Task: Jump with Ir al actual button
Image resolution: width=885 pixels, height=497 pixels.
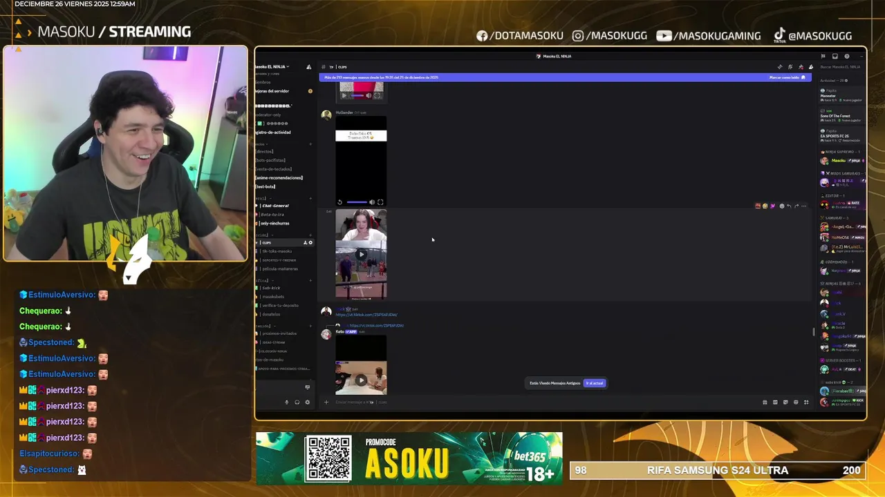Action: pyautogui.click(x=595, y=383)
